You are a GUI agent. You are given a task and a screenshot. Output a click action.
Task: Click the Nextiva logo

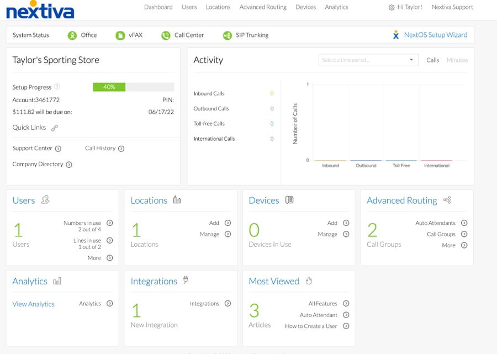pos(40,10)
